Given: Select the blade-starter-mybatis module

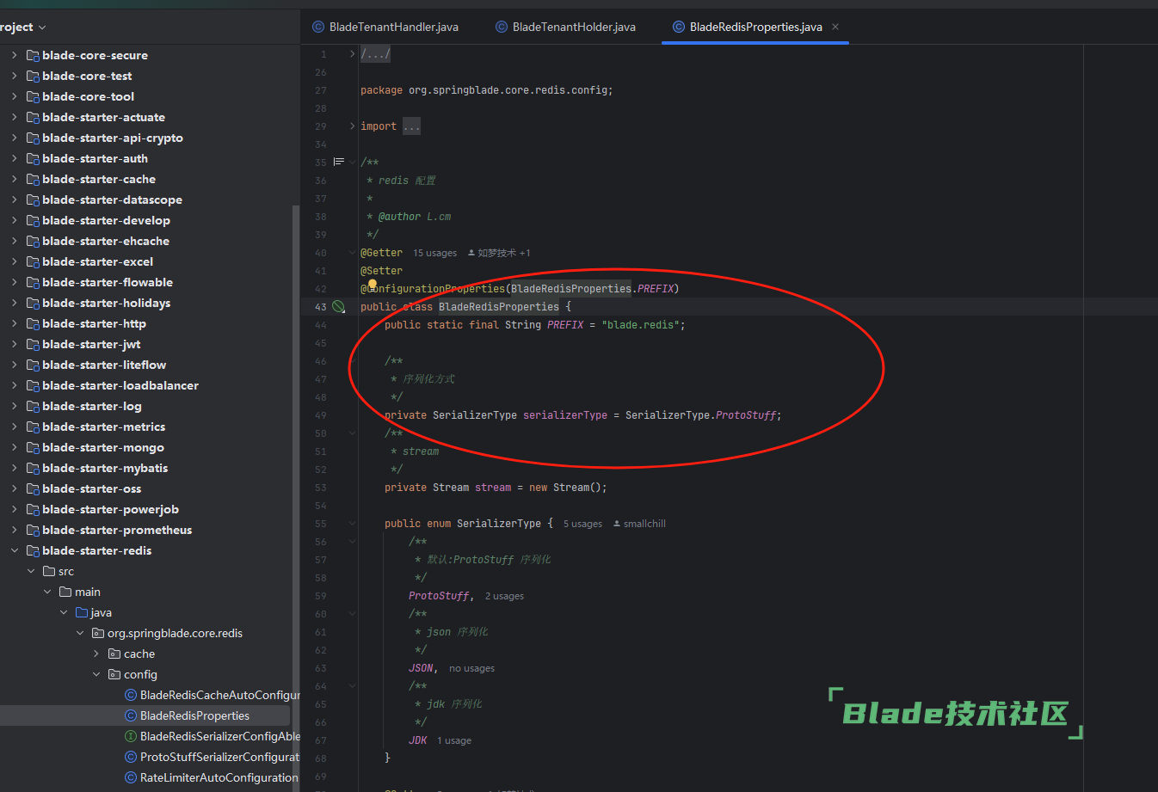Looking at the screenshot, I should click(x=105, y=468).
